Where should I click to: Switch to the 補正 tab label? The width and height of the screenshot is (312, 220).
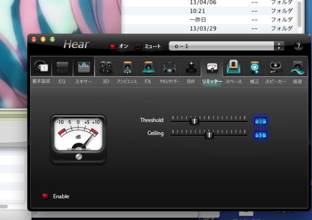[x=254, y=81]
